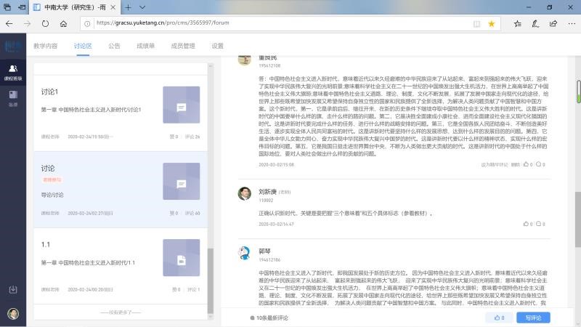This screenshot has height=327, width=581.
Task: Toggle the favorites star in address bar
Action: 492,23
